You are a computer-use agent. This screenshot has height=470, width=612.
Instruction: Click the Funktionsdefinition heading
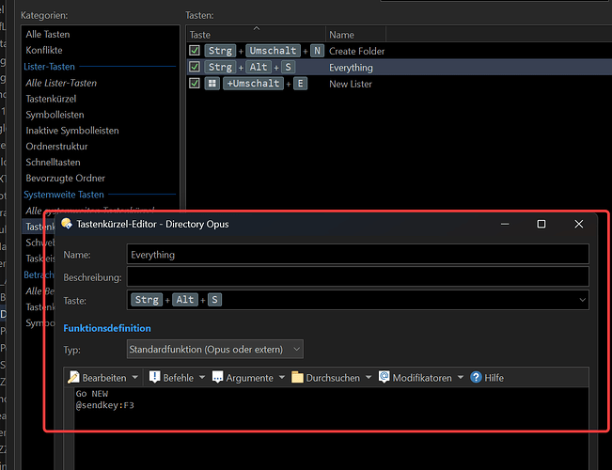tap(107, 328)
